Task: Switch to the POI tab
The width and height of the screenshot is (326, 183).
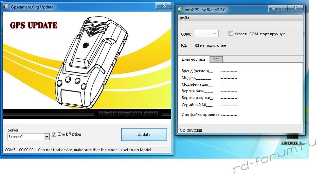Action: pyautogui.click(x=216, y=60)
